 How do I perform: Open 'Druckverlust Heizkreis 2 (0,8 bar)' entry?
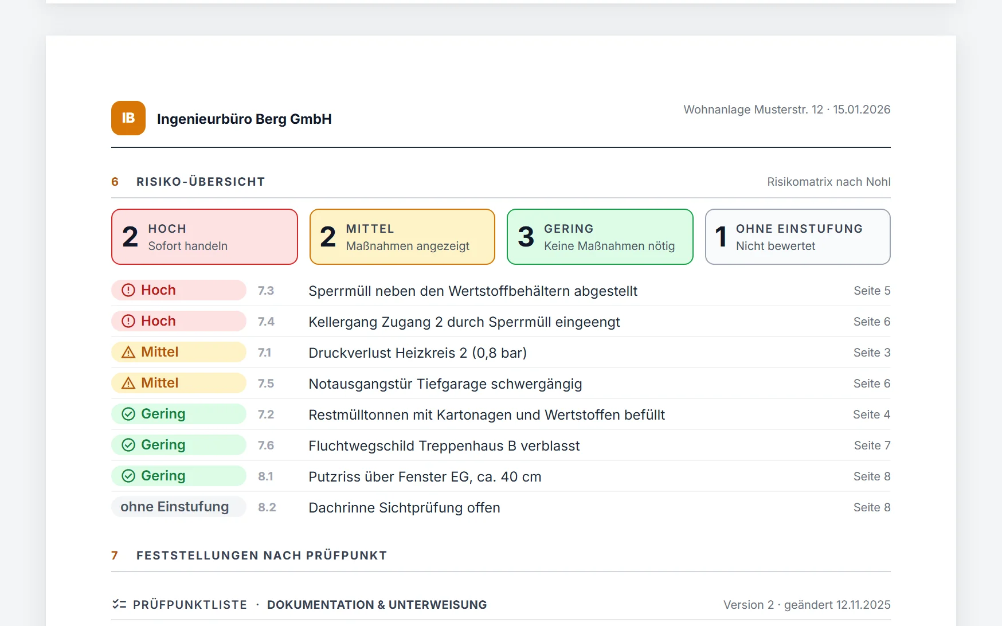(x=417, y=353)
